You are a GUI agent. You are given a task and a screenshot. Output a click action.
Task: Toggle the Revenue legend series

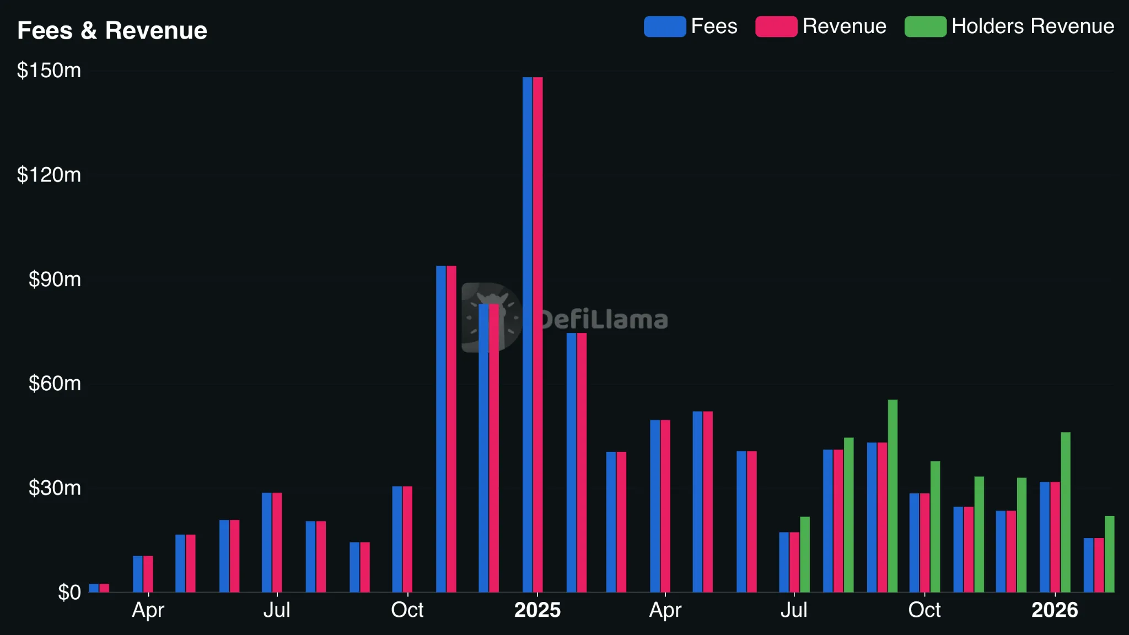(843, 26)
